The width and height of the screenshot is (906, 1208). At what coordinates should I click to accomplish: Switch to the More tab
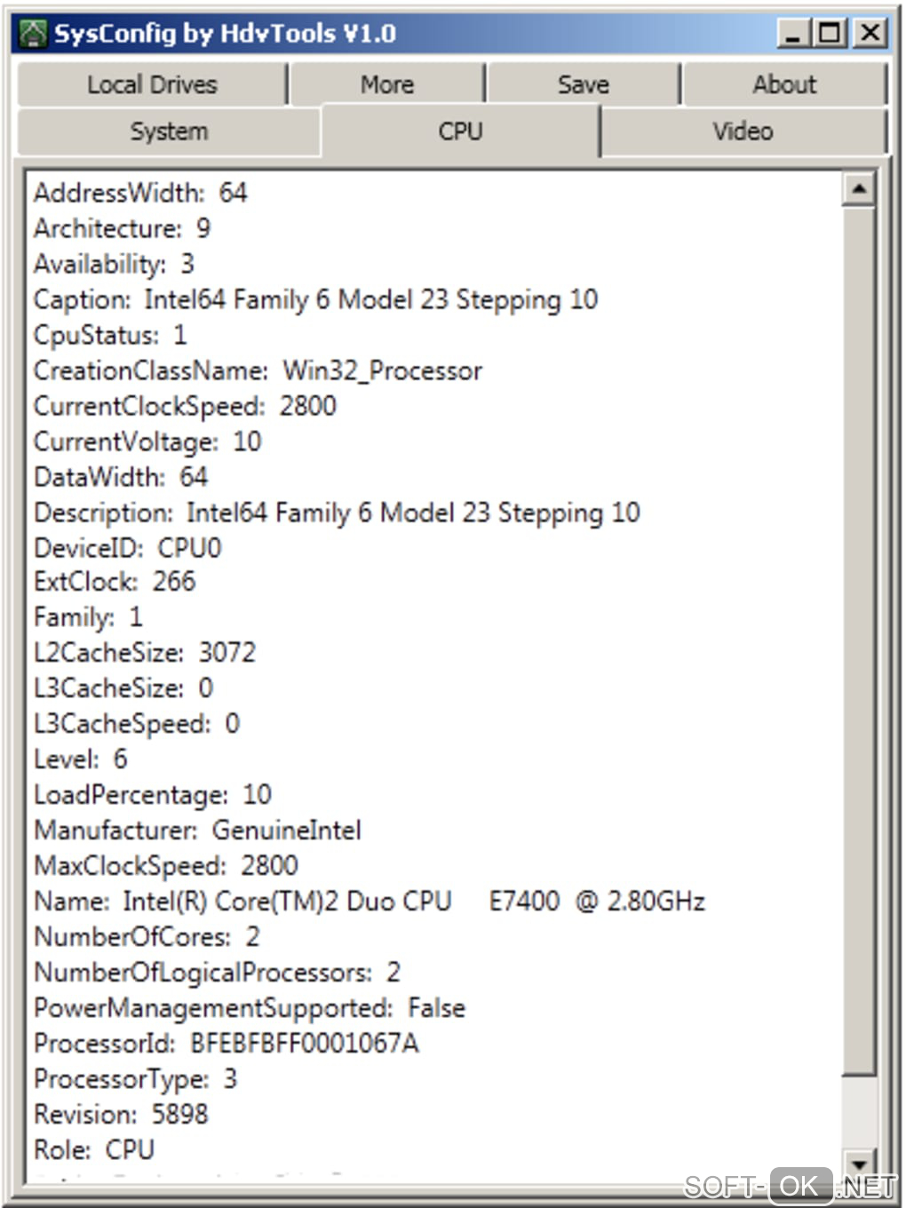(387, 84)
